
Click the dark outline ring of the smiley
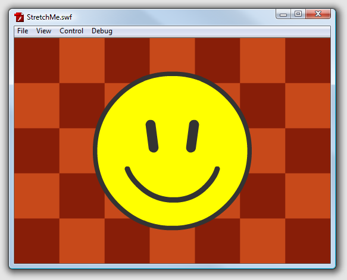173,74
